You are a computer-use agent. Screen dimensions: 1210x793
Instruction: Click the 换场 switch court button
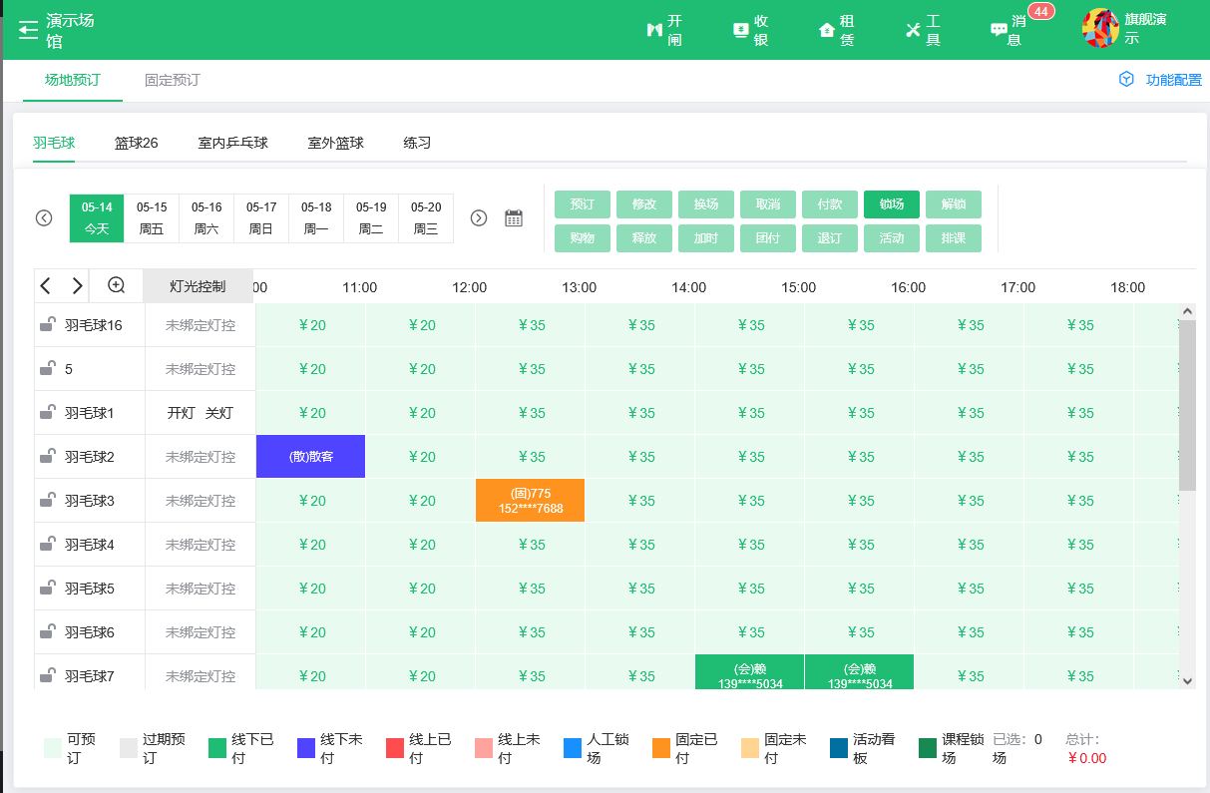706,204
